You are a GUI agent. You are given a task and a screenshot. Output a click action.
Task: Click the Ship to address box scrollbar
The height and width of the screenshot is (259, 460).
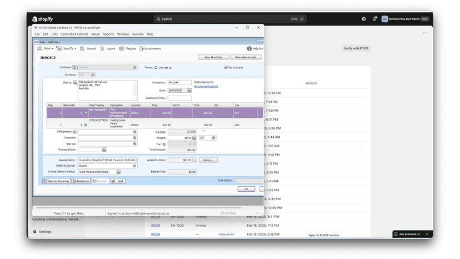click(x=135, y=90)
